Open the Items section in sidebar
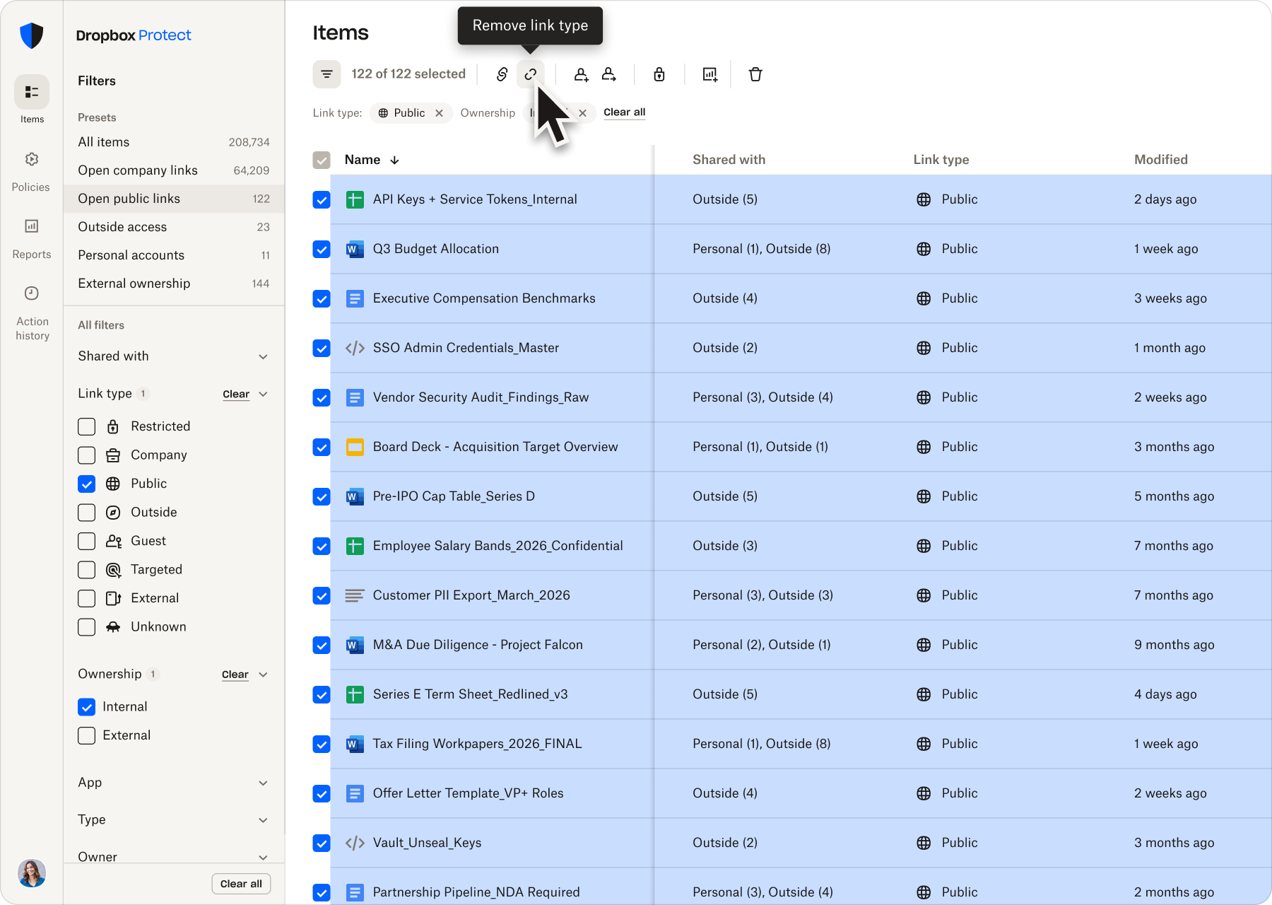Viewport: 1272px width, 905px height. [32, 100]
